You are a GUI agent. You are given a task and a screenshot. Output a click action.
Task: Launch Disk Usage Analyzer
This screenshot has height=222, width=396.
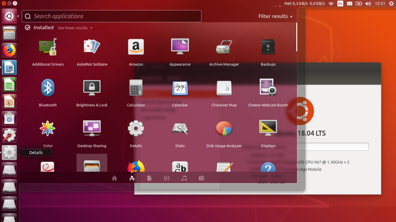[x=224, y=129]
